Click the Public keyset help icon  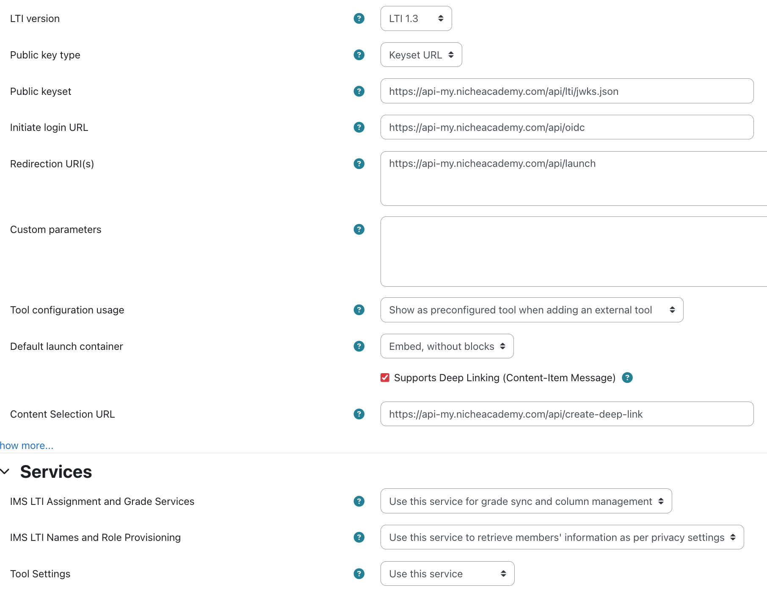(359, 91)
